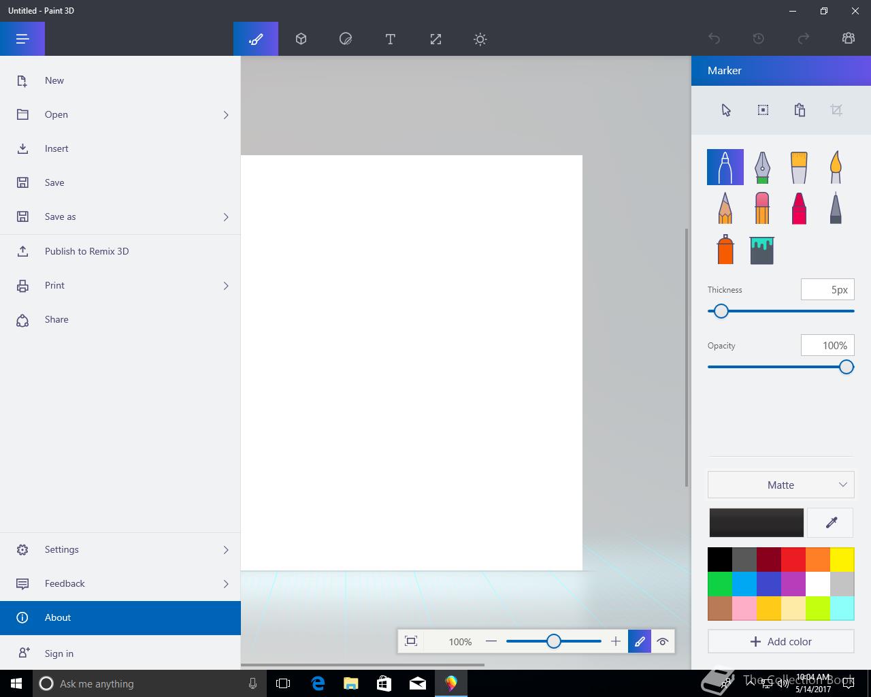This screenshot has height=697, width=871.
Task: Expand the Settings submenu arrow
Action: [x=226, y=550]
